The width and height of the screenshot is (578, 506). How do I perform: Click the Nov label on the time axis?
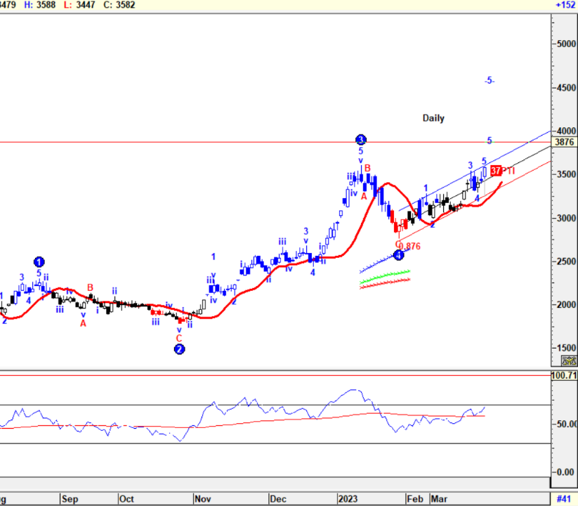tap(202, 499)
